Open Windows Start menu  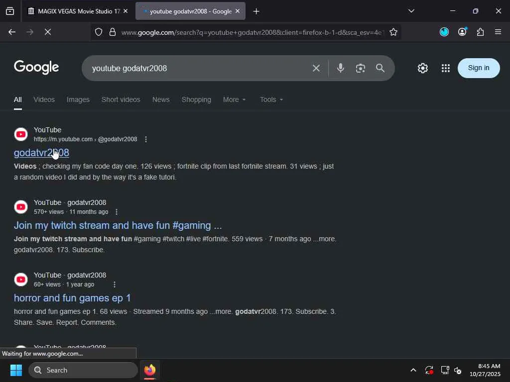[16, 370]
